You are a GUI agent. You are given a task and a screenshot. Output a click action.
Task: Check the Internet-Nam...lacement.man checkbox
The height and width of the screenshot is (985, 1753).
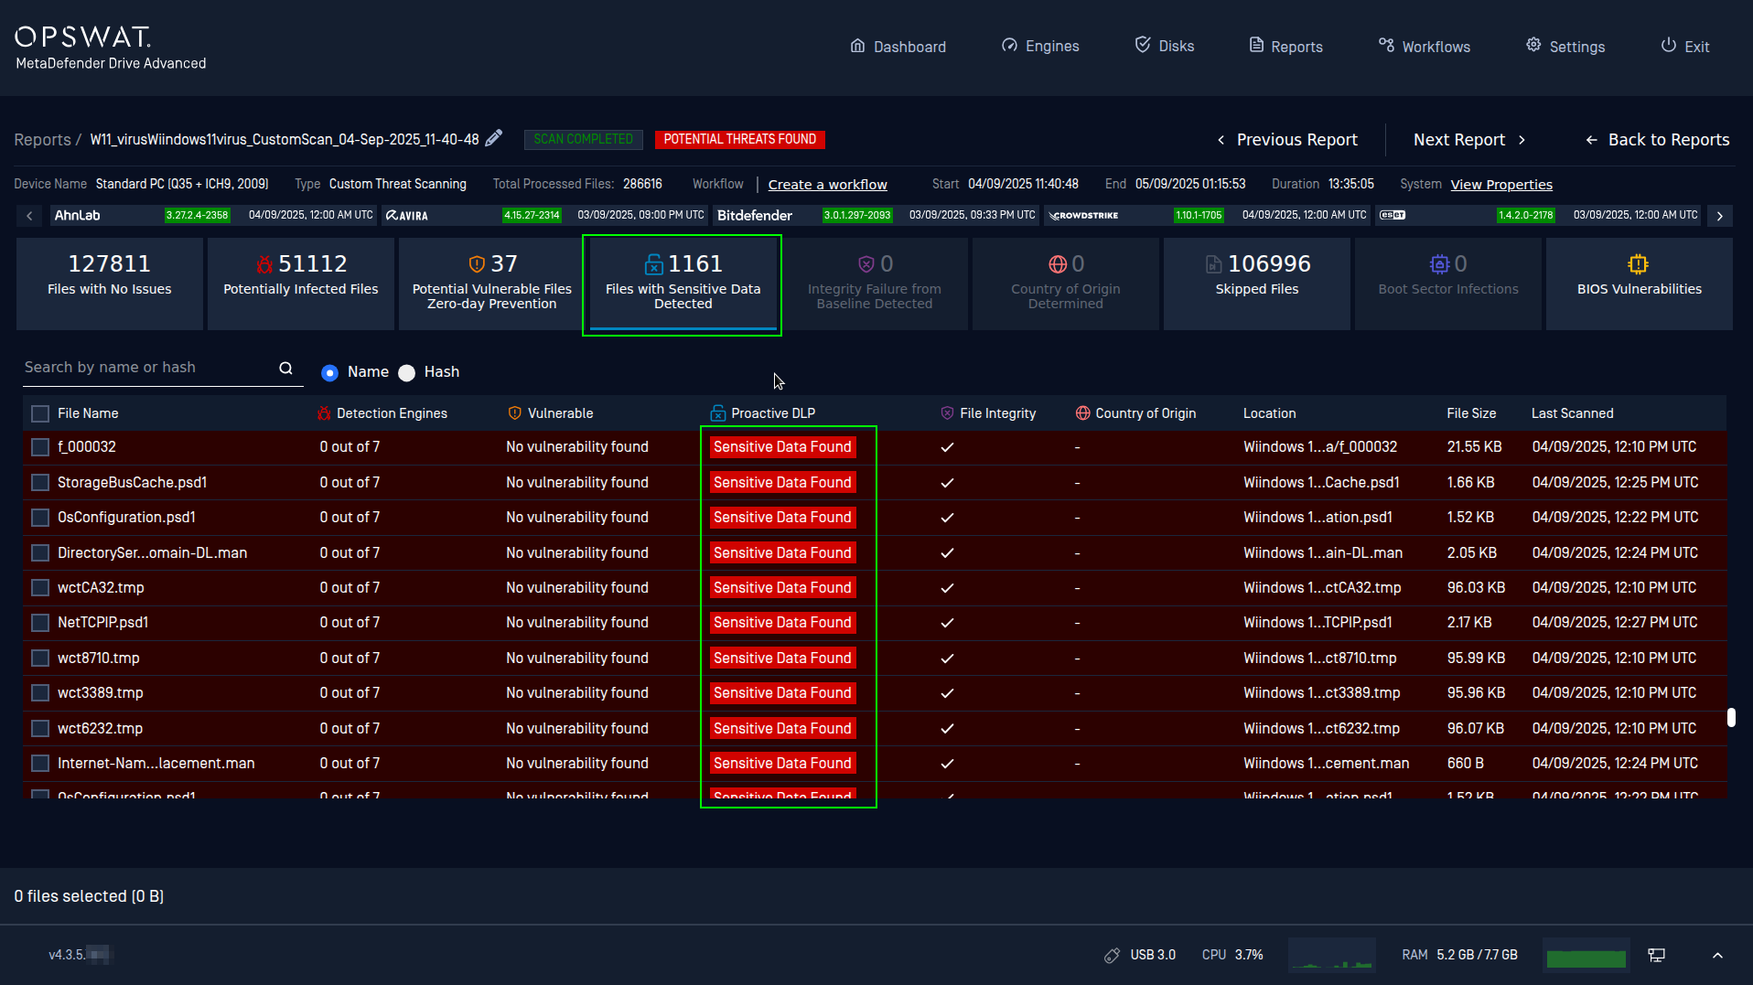pos(40,764)
